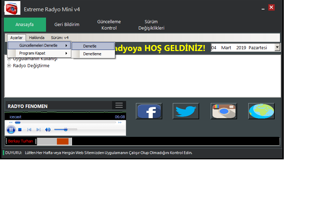This screenshot has width=327, height=216.
Task: Open the Instagram camera icon
Action: pyautogui.click(x=224, y=111)
